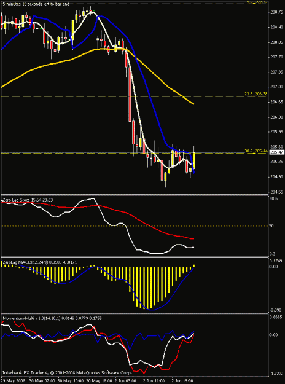Click the bar-end countdown timer text
Viewport: 285px width, 384px height.
click(x=36, y=4)
